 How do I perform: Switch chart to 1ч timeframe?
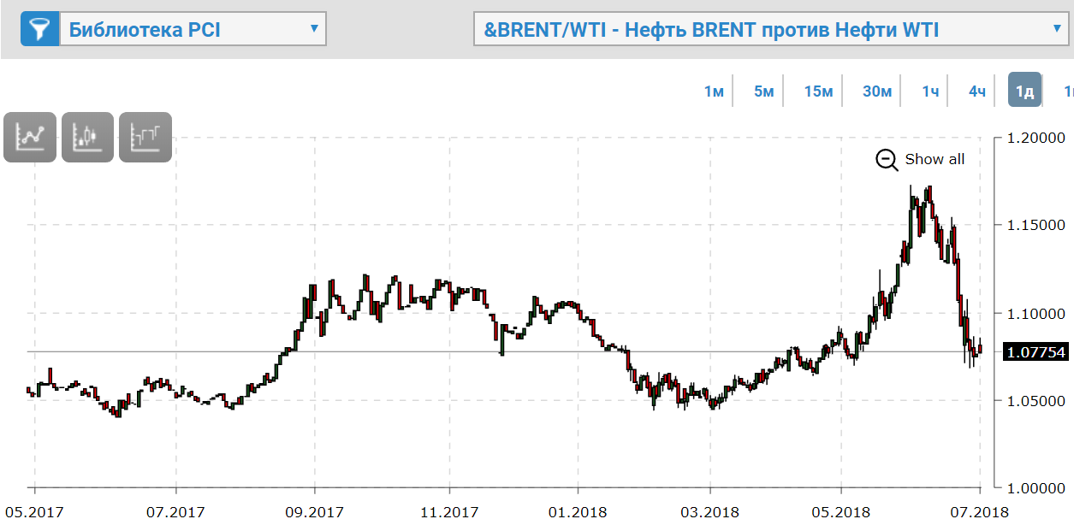(x=930, y=91)
